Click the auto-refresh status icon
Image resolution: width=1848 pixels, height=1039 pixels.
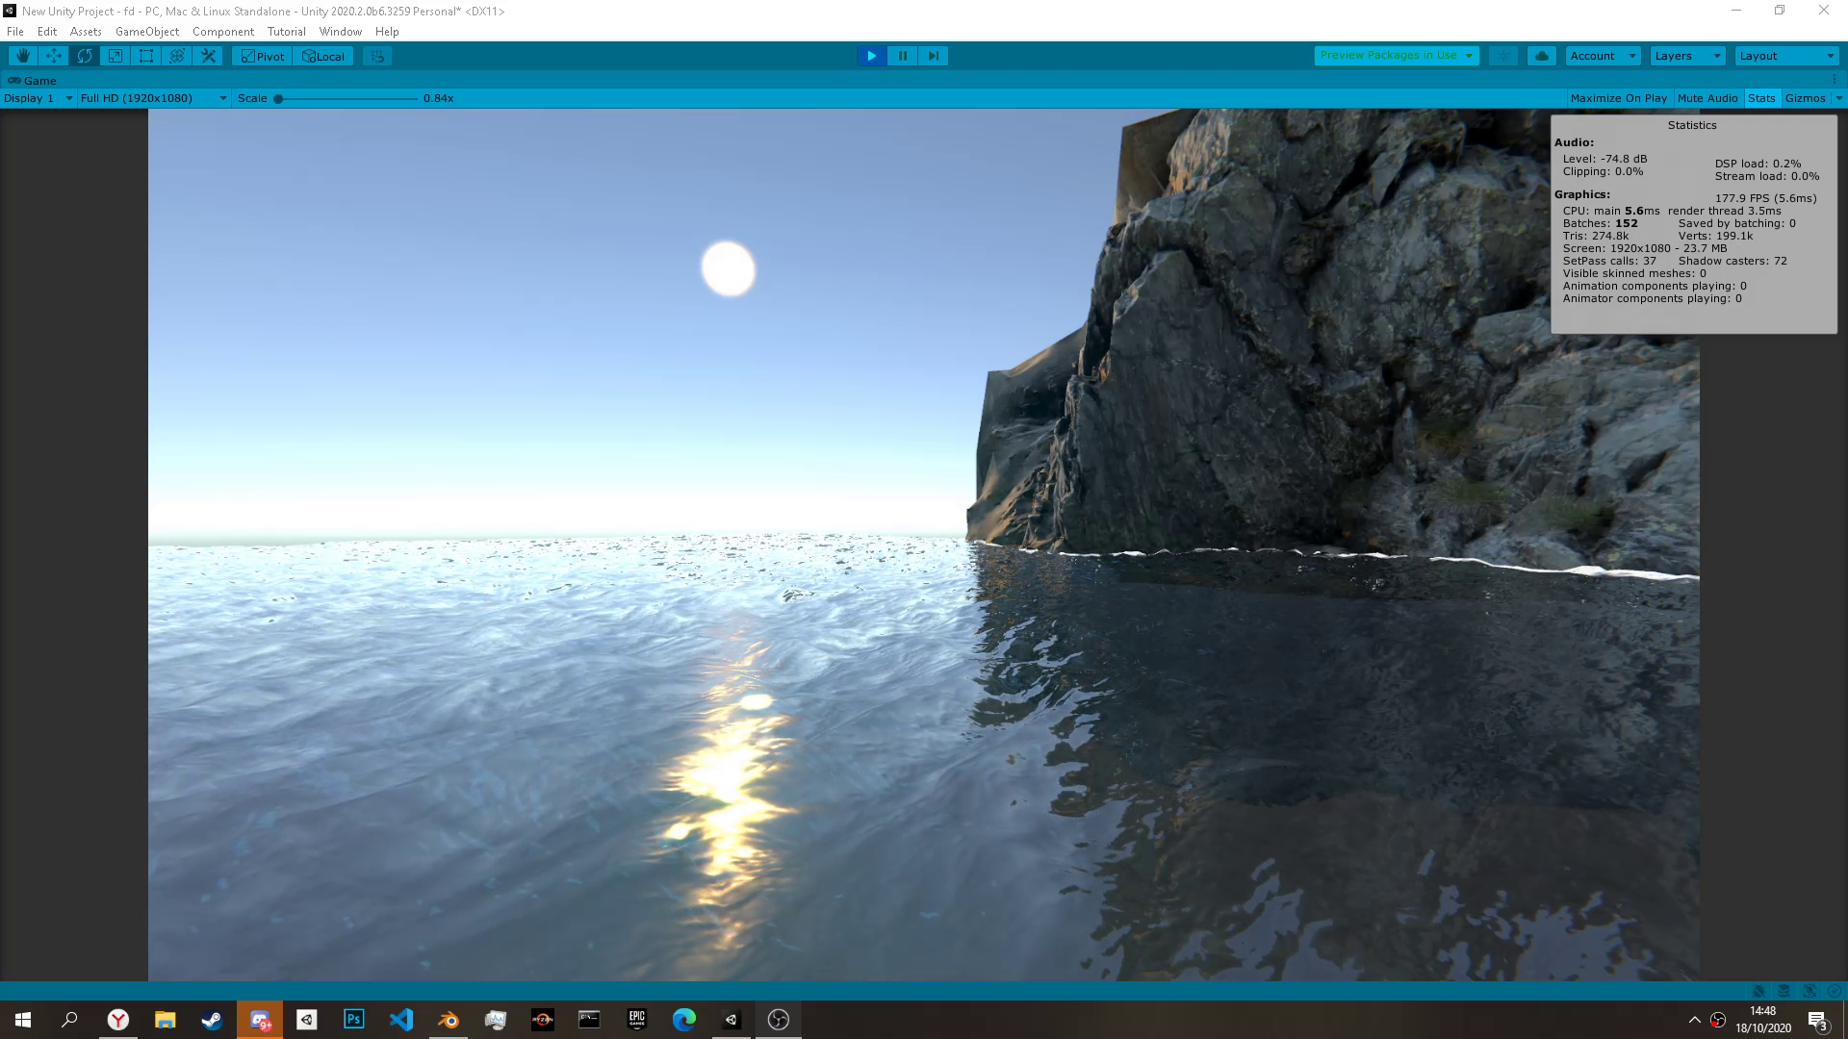point(1809,991)
